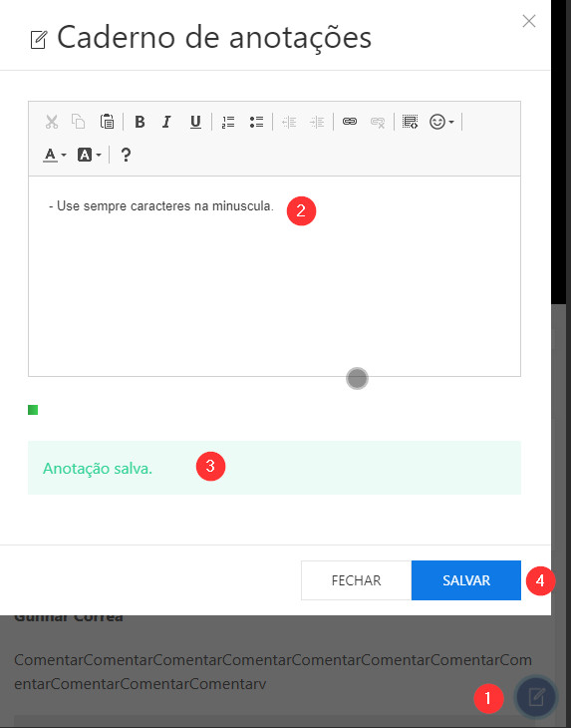Viewport: 571px width, 728px height.
Task: Insert a numbered list
Action: (228, 122)
